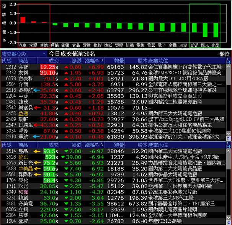Click 長榮航 stock name in row 2618
The image size is (232, 225).
pos(26,90)
